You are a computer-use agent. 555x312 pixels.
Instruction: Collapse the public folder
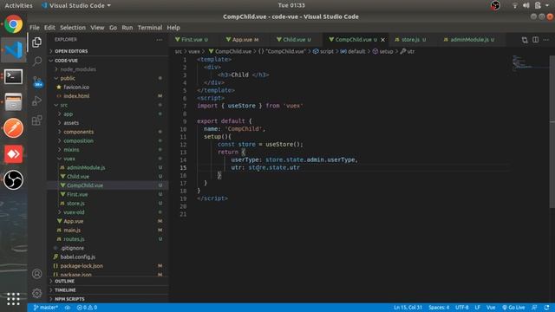tap(108, 78)
